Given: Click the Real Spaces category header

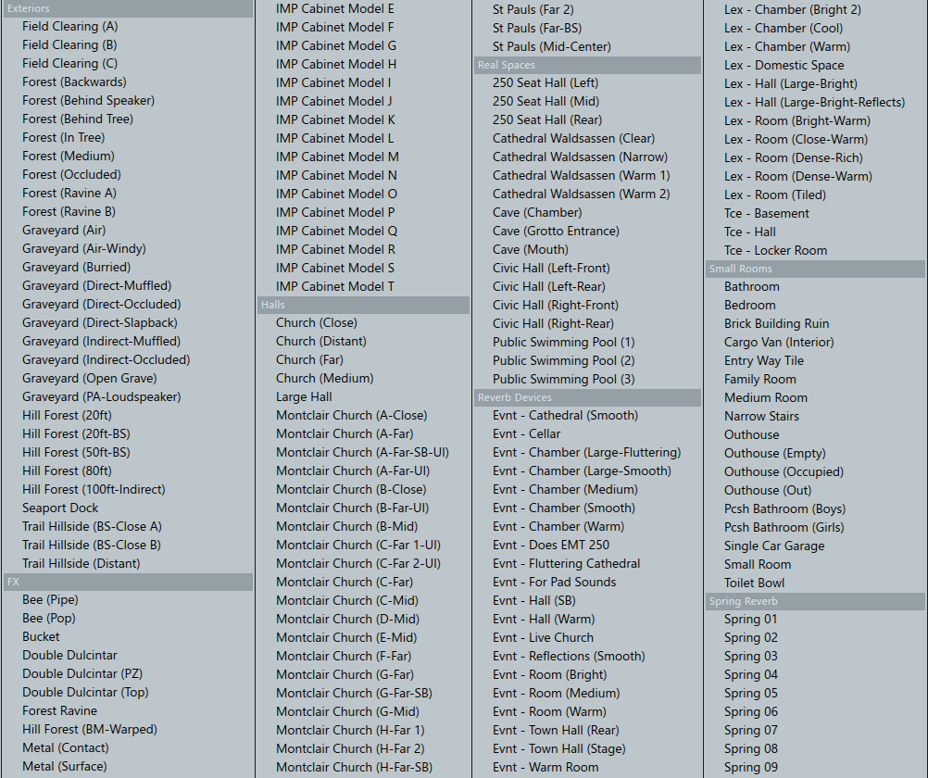Looking at the screenshot, I should pos(586,65).
